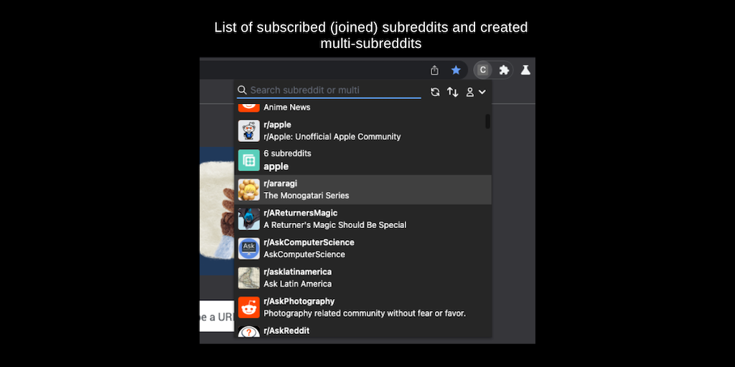
Task: Click the Anime News list entry
Action: (362, 108)
